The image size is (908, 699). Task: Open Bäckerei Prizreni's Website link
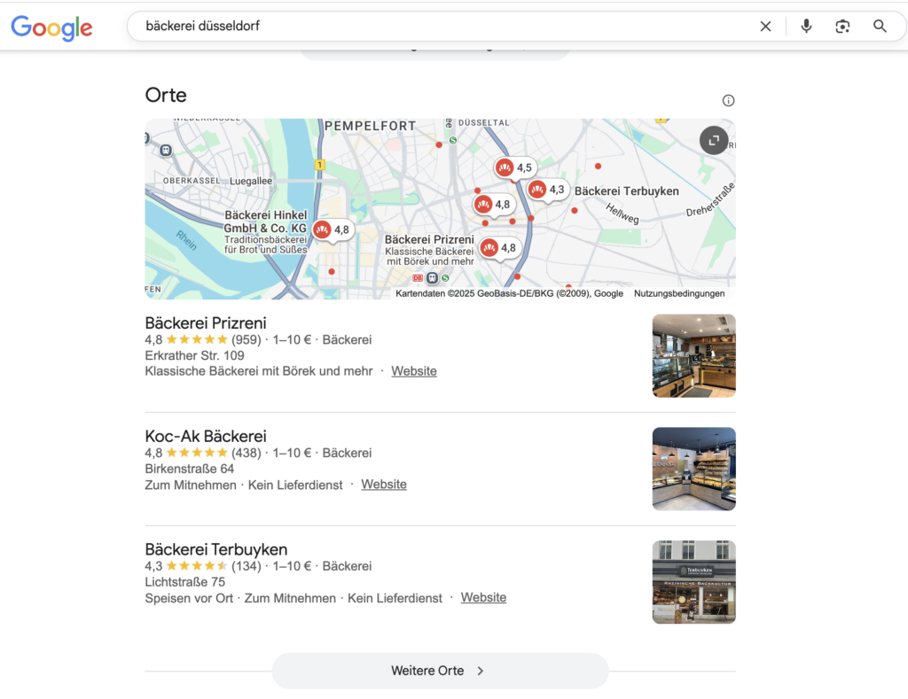click(x=414, y=371)
